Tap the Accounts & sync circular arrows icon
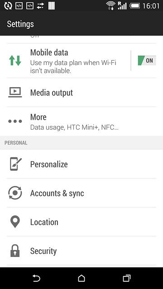This screenshot has height=289, width=163. 15,193
